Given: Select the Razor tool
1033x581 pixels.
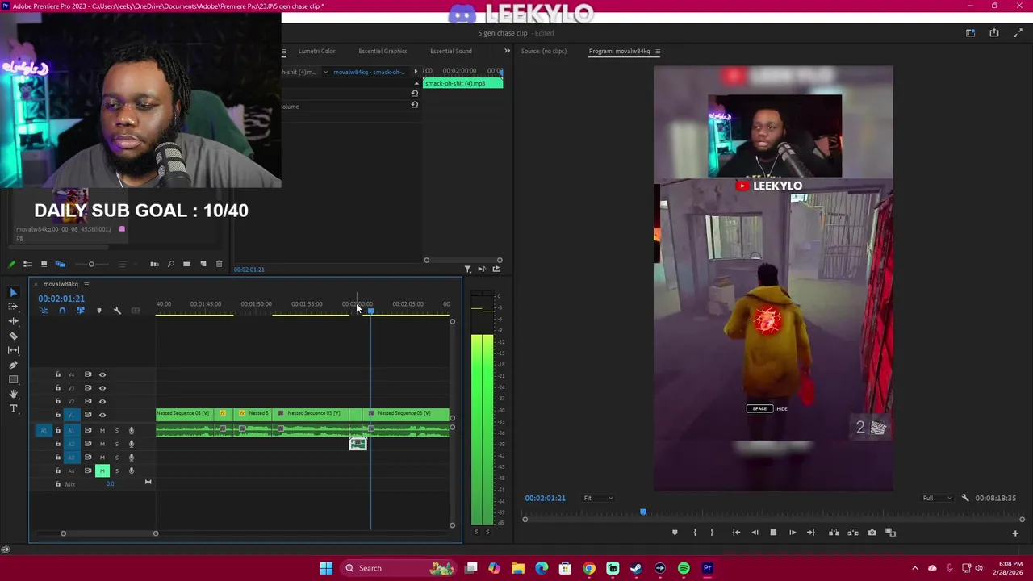Looking at the screenshot, I should pyautogui.click(x=14, y=336).
